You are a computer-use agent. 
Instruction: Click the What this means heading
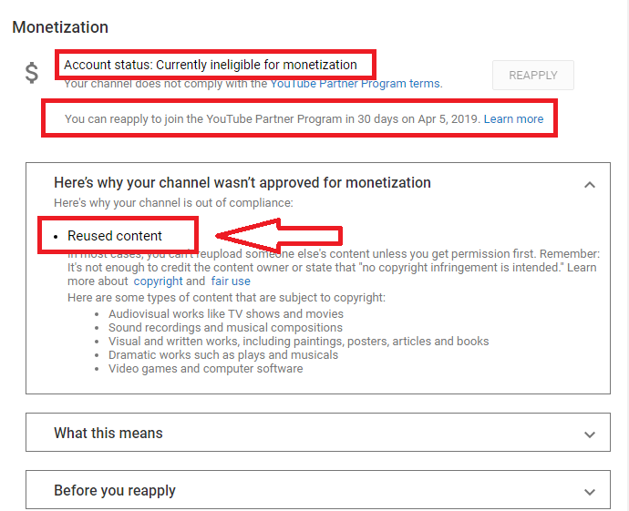(108, 433)
